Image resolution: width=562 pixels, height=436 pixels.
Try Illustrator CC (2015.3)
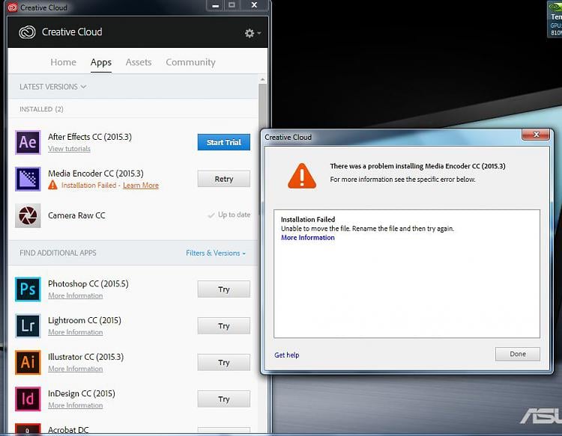223,363
